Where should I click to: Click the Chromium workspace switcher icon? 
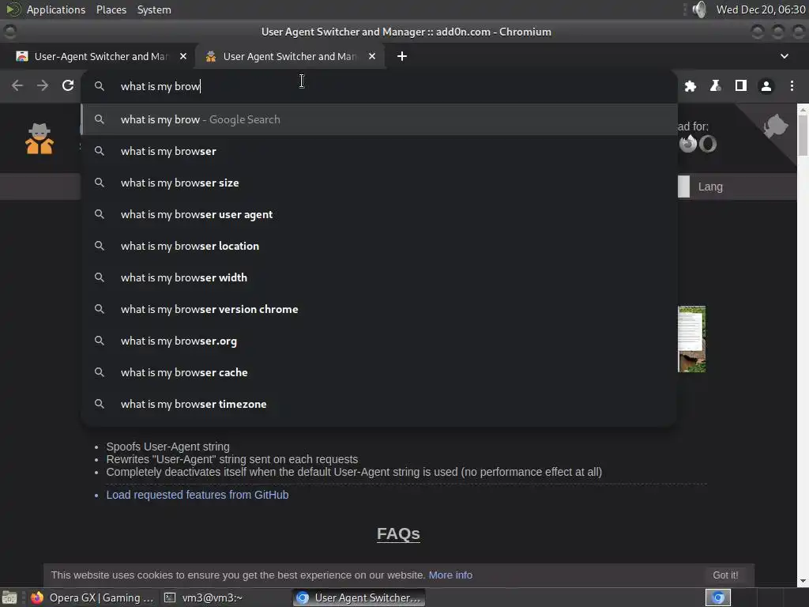(x=718, y=598)
